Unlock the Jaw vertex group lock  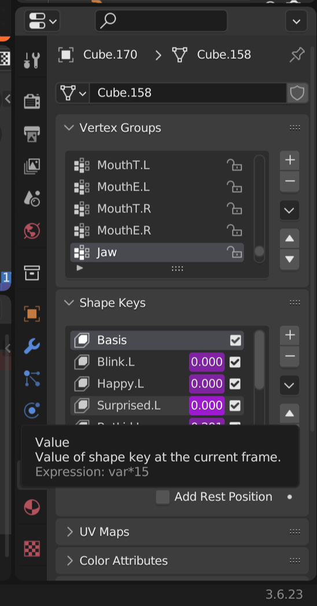tap(234, 252)
